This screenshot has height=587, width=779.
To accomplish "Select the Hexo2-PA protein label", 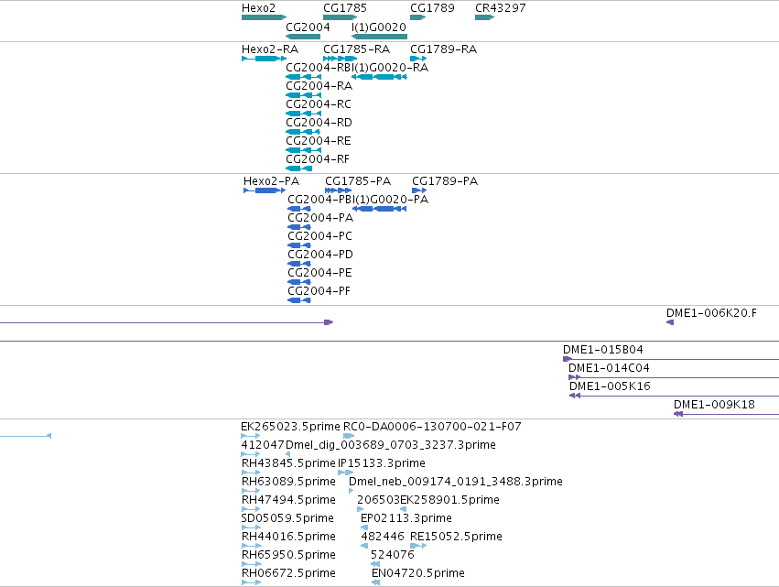I will (x=271, y=181).
